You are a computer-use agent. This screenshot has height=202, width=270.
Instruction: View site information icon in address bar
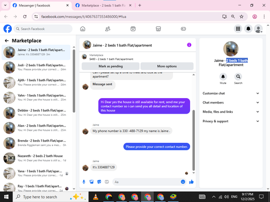pos(36,17)
